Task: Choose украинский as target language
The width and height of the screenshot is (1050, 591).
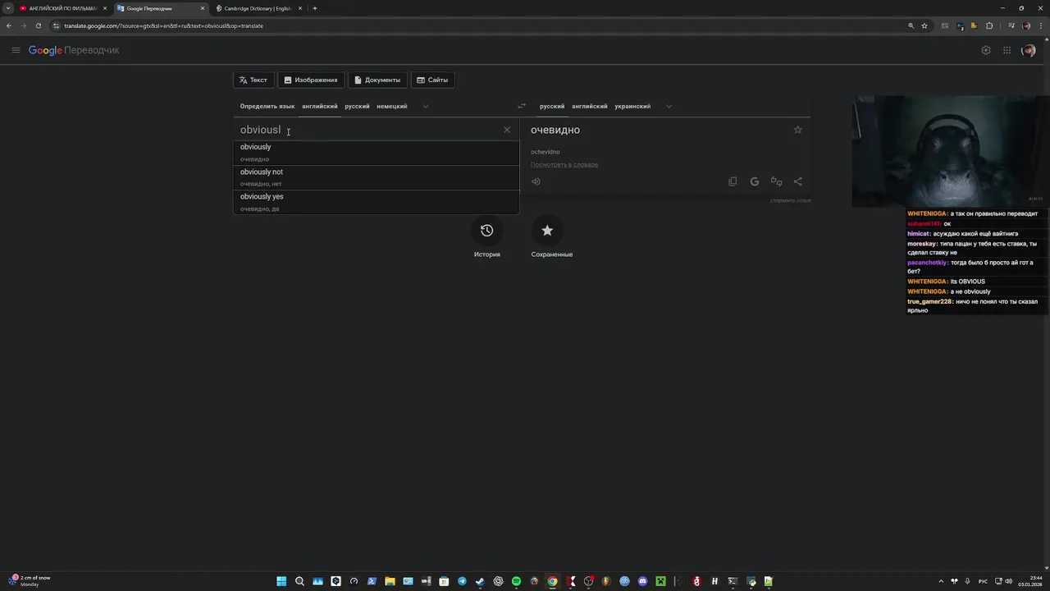Action: 632,106
